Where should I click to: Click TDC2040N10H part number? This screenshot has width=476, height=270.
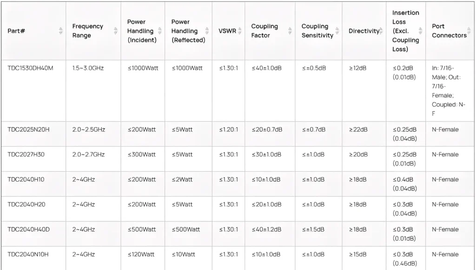(28, 254)
